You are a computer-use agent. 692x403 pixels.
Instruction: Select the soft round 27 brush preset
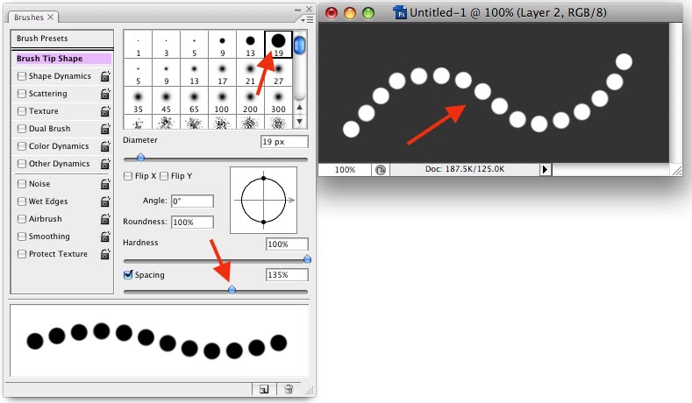click(x=278, y=73)
